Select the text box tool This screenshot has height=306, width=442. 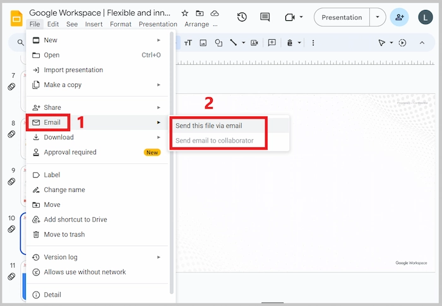(188, 43)
